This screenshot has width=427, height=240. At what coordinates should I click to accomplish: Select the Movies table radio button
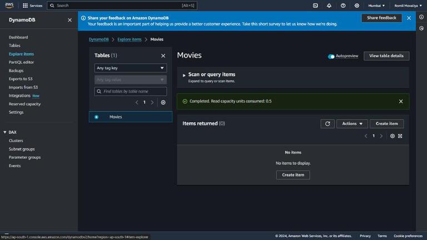click(96, 117)
